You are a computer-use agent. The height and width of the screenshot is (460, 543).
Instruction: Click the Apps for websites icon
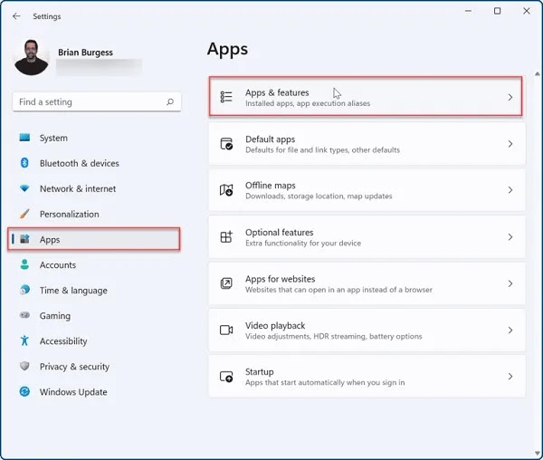pyautogui.click(x=226, y=283)
